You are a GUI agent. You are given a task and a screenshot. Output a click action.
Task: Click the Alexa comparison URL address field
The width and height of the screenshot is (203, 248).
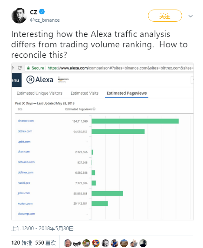coord(109,68)
